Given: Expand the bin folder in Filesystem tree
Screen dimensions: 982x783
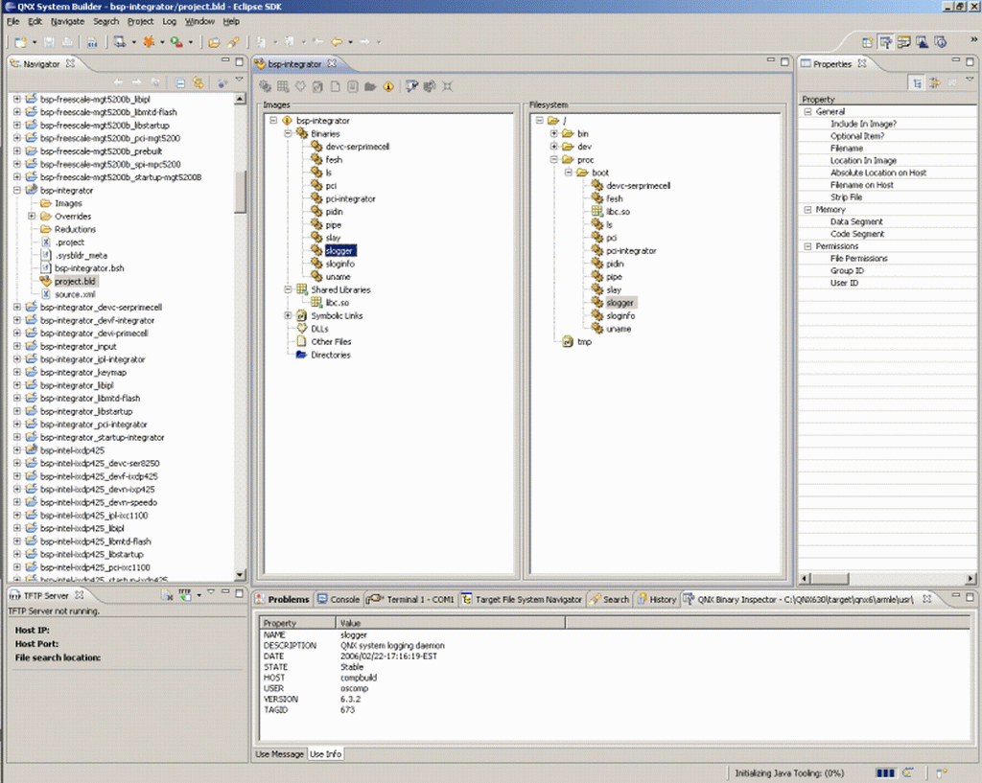Looking at the screenshot, I should click(554, 133).
